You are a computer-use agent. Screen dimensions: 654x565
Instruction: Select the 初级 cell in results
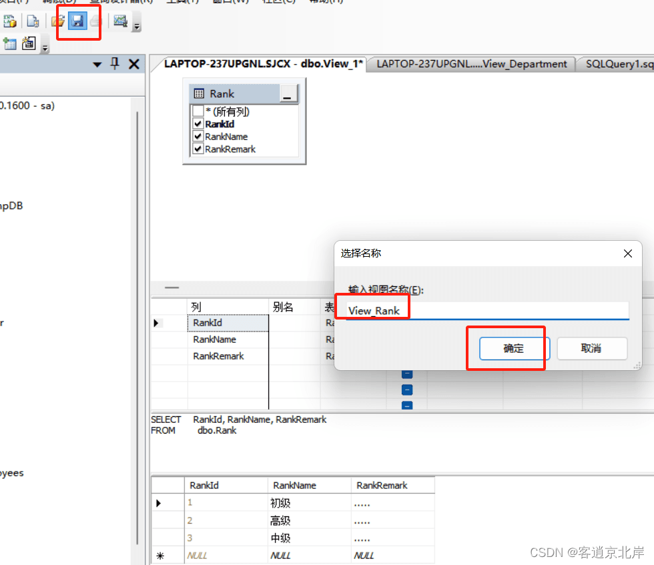(310, 503)
